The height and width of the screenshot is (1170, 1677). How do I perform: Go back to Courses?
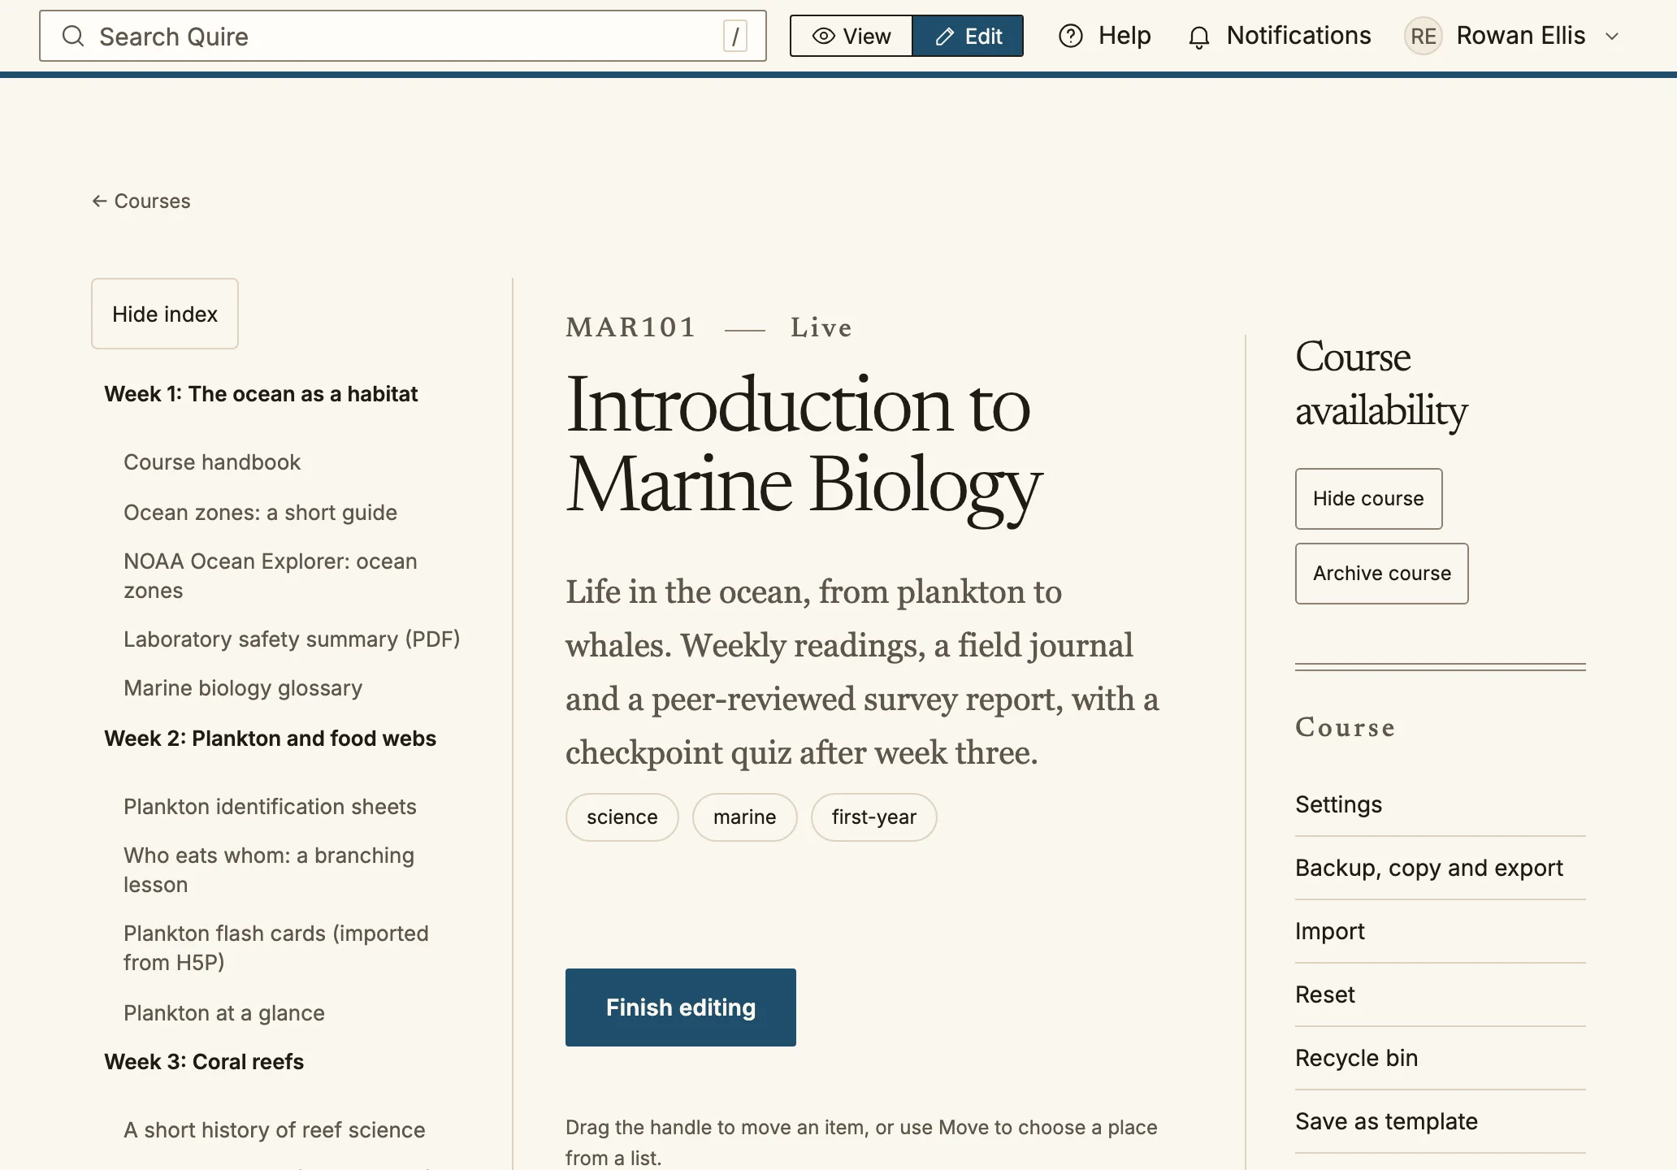coord(141,201)
